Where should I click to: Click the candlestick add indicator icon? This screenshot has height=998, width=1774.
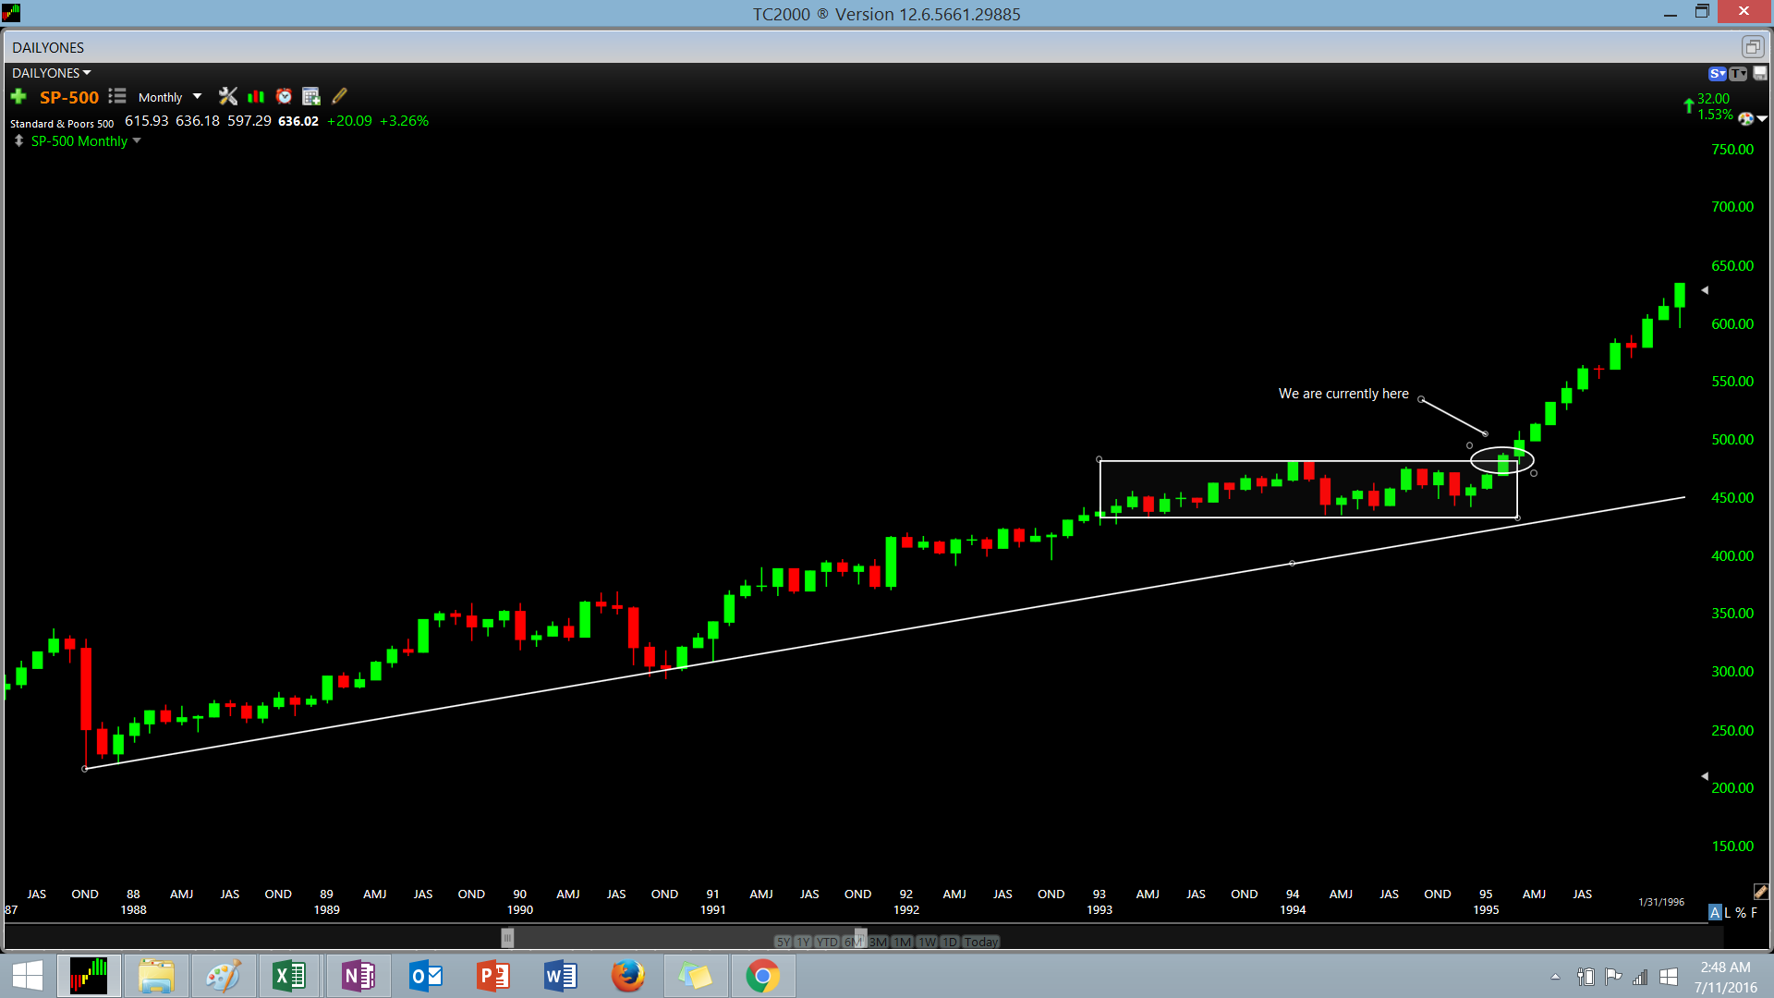point(256,96)
